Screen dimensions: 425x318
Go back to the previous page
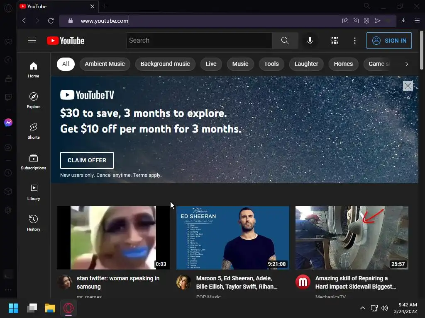(24, 21)
